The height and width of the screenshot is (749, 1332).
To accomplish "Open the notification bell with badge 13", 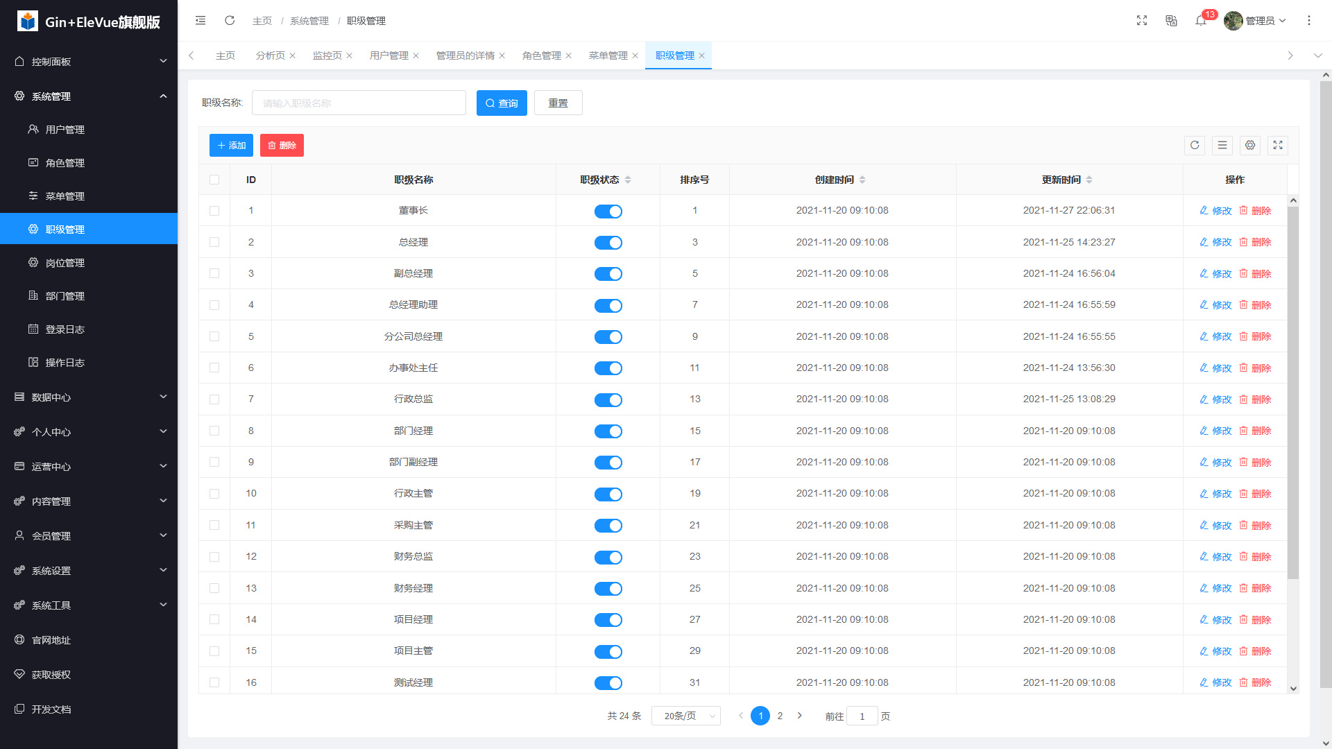I will click(1201, 21).
